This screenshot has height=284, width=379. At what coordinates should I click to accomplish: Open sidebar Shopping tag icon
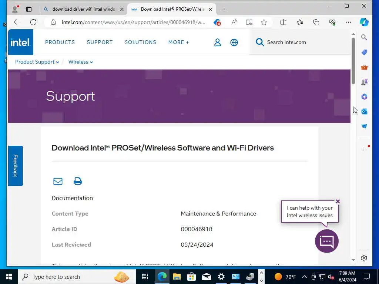[364, 53]
